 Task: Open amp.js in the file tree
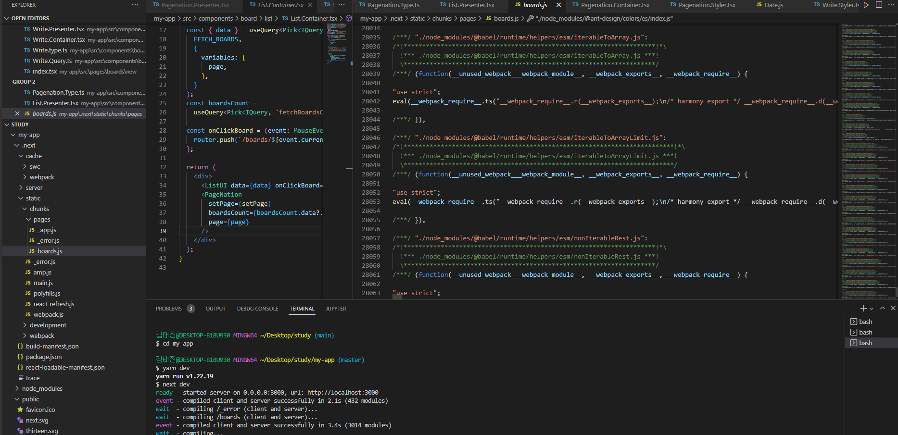(74, 273)
